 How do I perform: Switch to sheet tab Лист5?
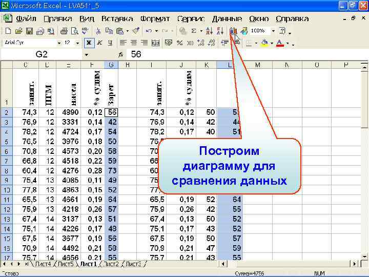point(66,264)
